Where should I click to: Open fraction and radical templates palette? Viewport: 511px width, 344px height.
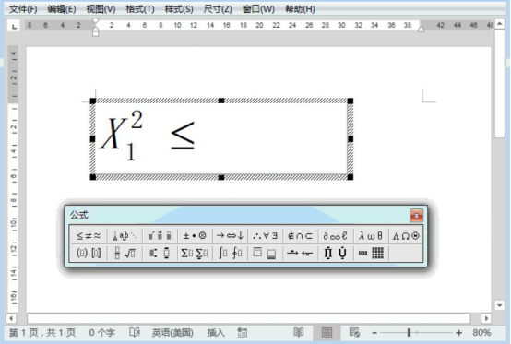(x=125, y=253)
